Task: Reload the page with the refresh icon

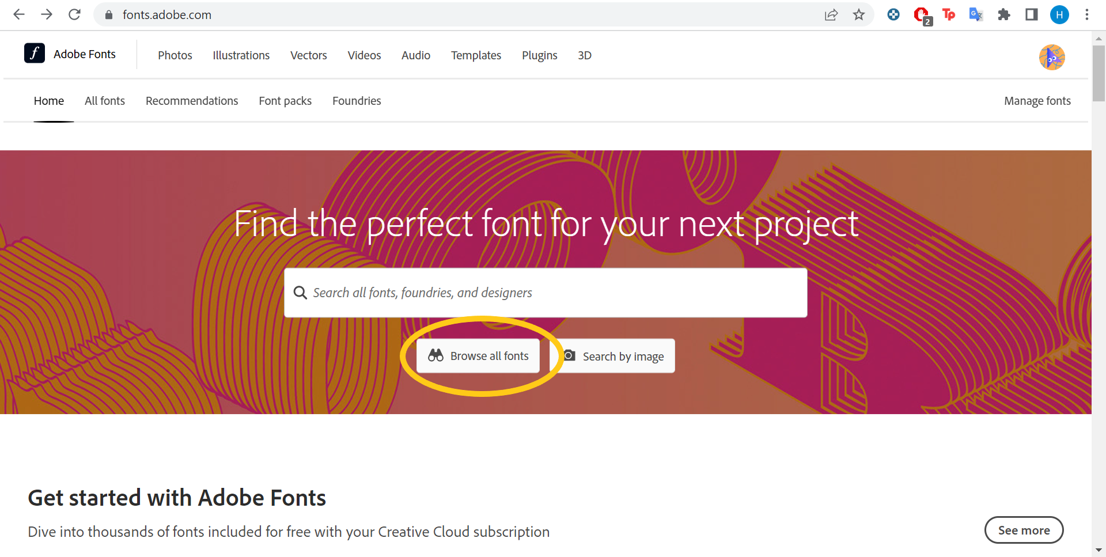Action: click(74, 14)
